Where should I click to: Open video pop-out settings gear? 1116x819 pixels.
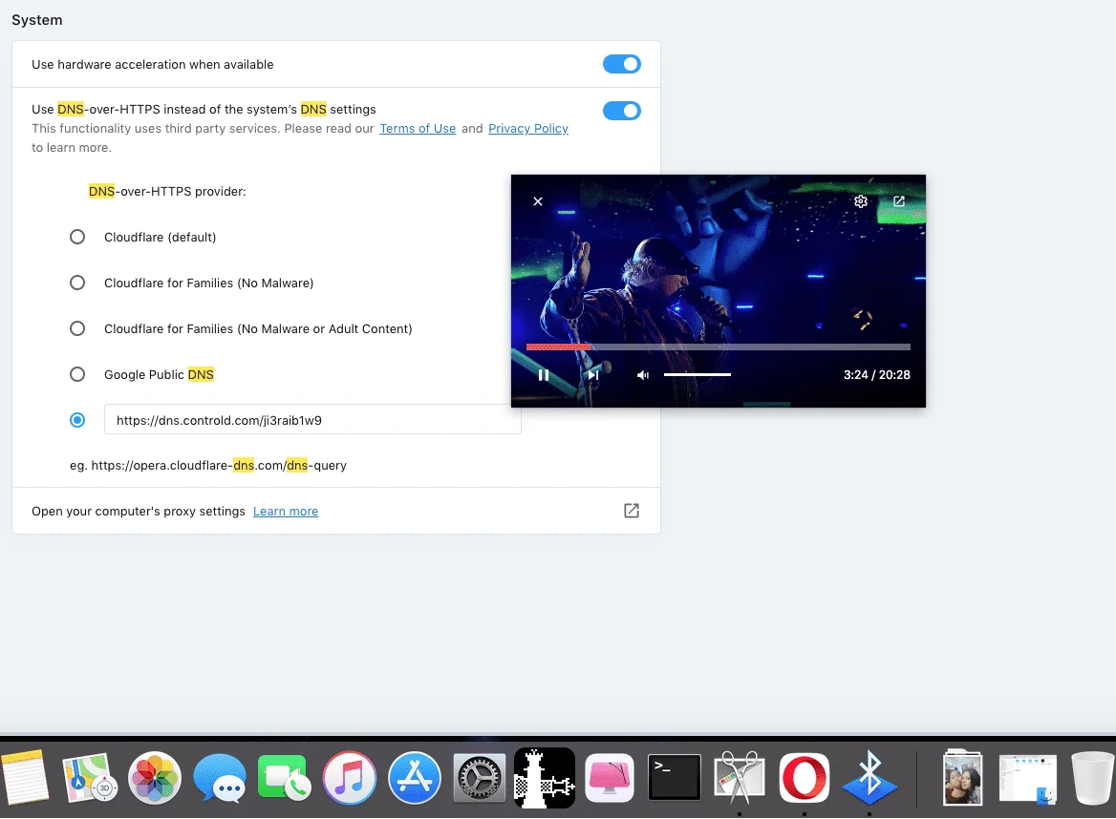tap(861, 201)
